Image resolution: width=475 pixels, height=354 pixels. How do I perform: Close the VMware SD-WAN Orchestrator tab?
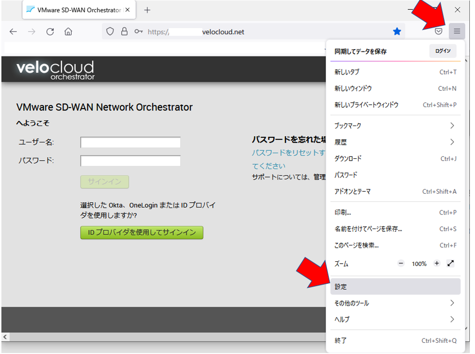tap(127, 10)
